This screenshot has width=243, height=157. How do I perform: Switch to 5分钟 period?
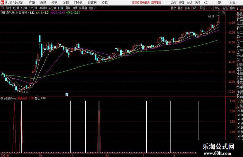pyautogui.click(x=24, y=8)
